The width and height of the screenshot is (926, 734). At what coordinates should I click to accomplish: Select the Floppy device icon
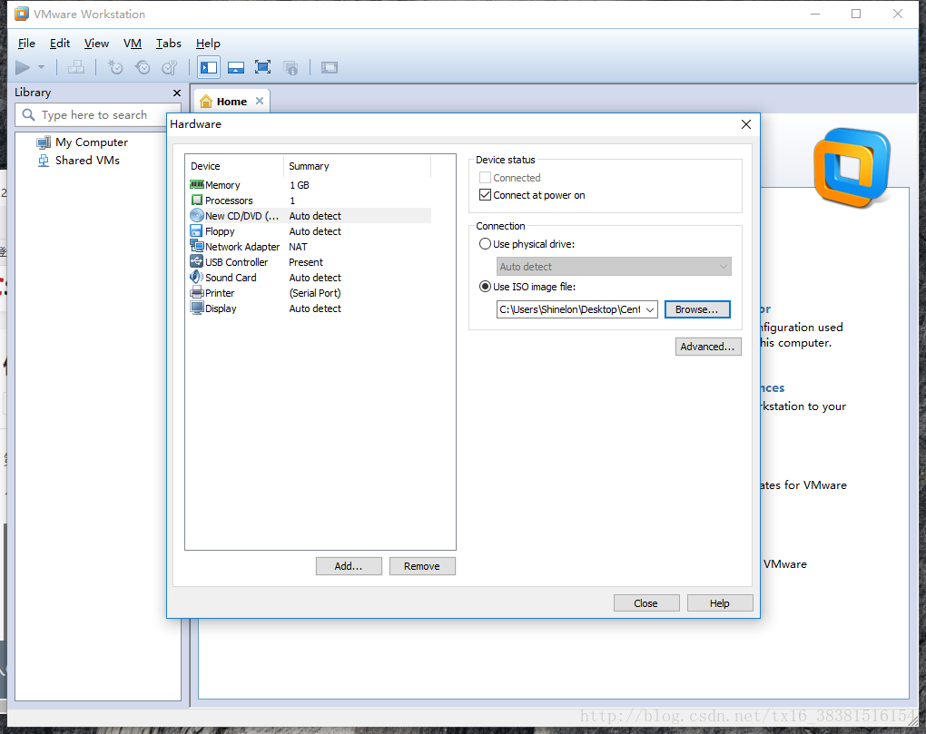click(x=197, y=230)
